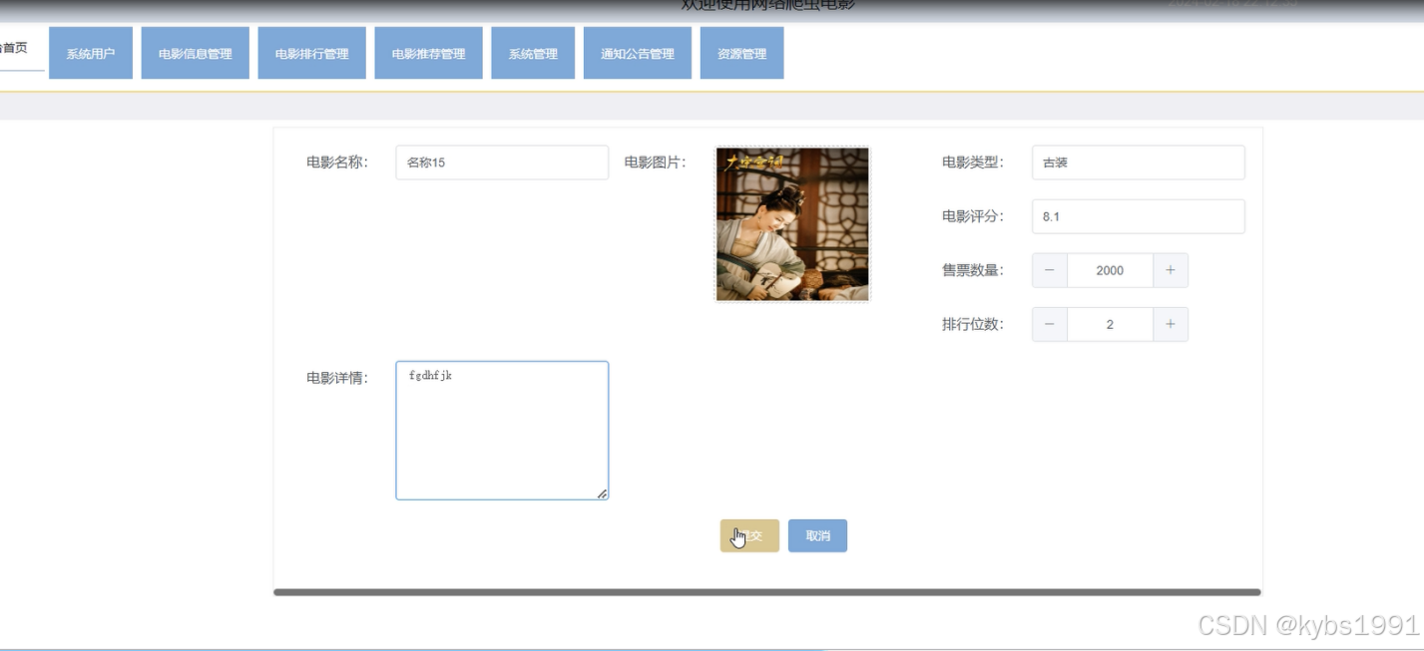Decrease 售票数量 with minus button
Screen dimensions: 1424x651
[1050, 270]
